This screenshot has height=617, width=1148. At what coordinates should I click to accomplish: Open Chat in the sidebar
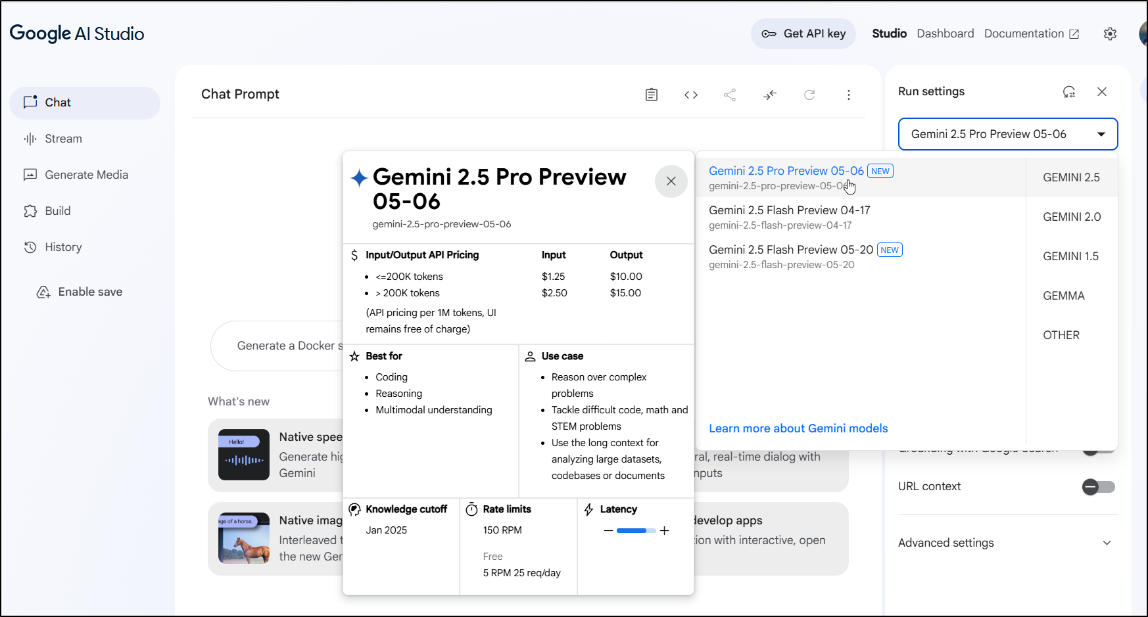click(x=85, y=103)
